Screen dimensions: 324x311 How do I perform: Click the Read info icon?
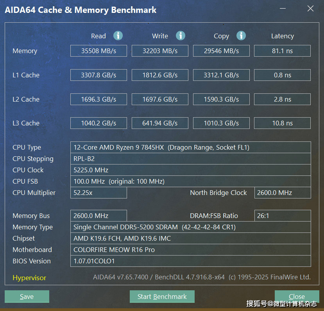pyautogui.click(x=118, y=36)
